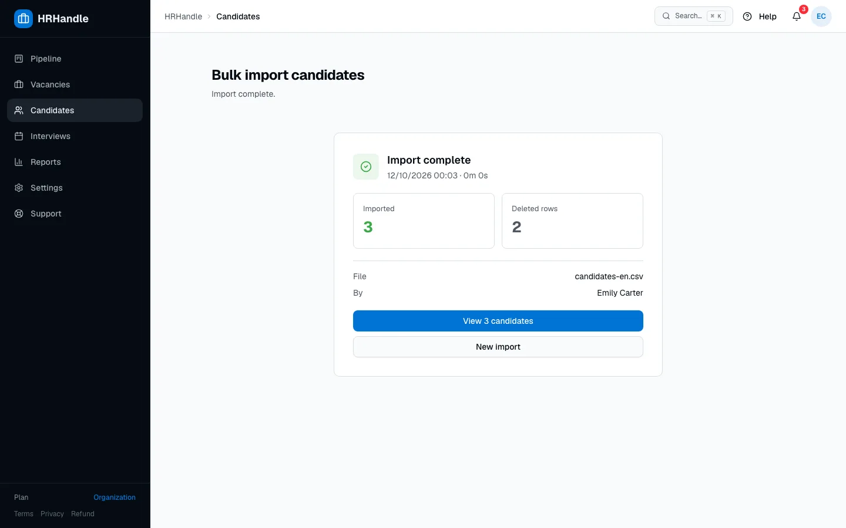Image resolution: width=846 pixels, height=528 pixels.
Task: Click the 12/10/2026 00:03 timestamp
Action: pos(422,175)
